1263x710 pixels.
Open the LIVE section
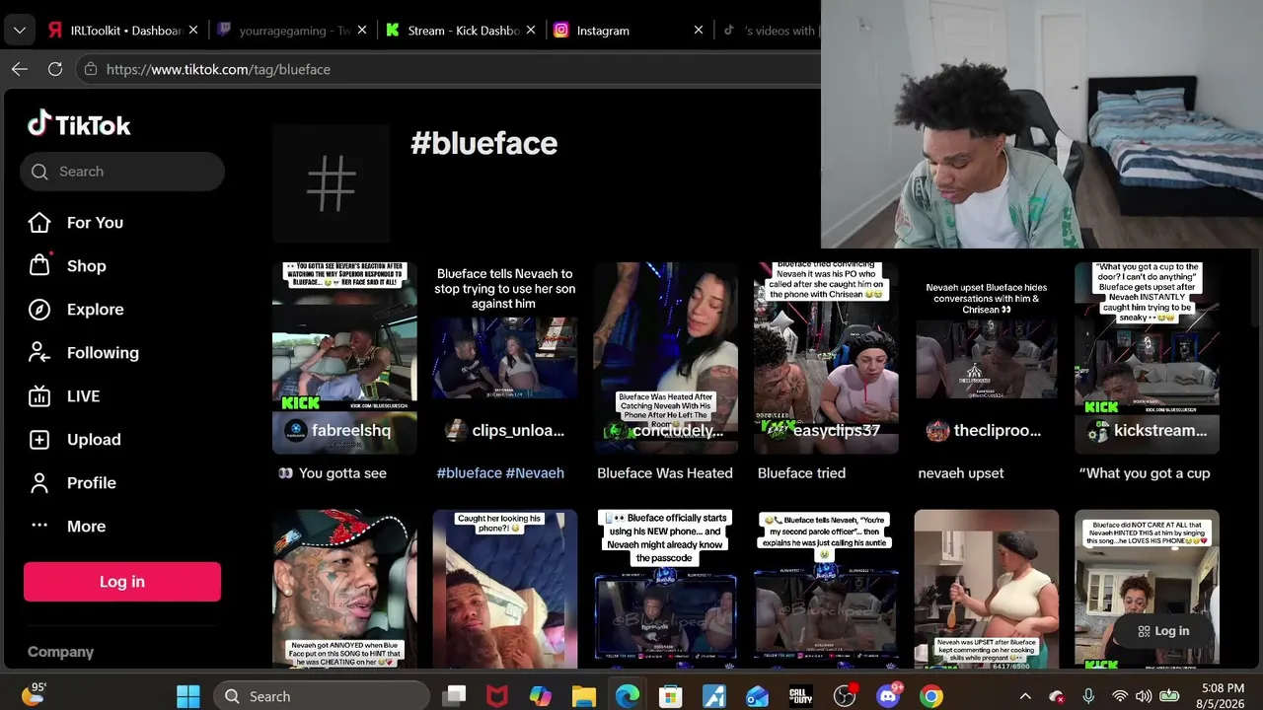83,396
